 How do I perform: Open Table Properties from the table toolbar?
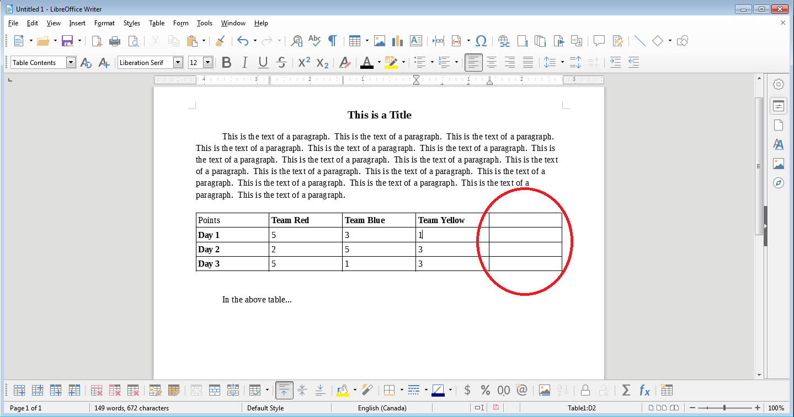[666, 390]
